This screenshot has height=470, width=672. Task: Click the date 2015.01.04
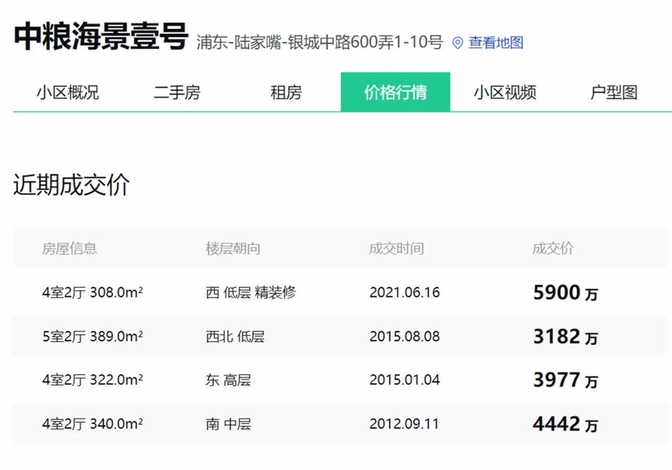pos(404,380)
